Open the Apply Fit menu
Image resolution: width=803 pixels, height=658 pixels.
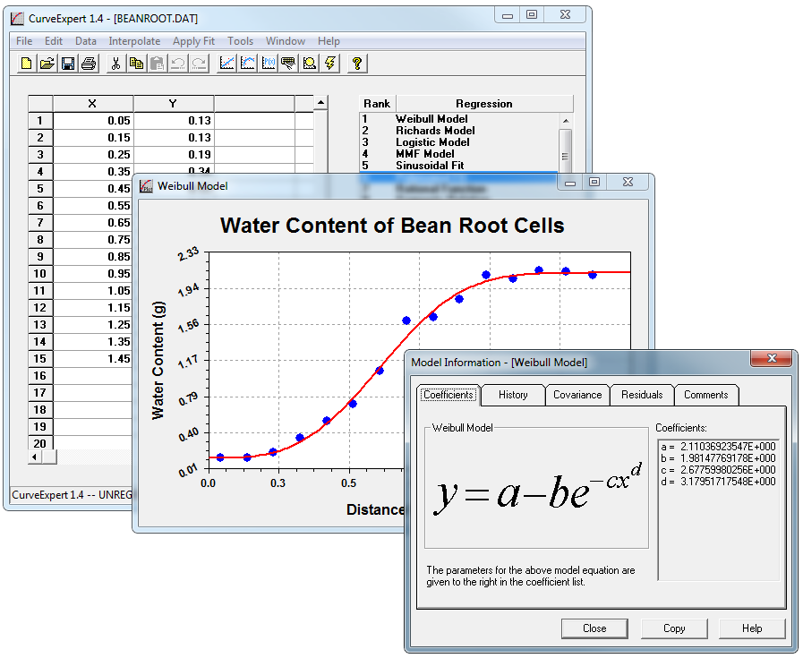(193, 41)
